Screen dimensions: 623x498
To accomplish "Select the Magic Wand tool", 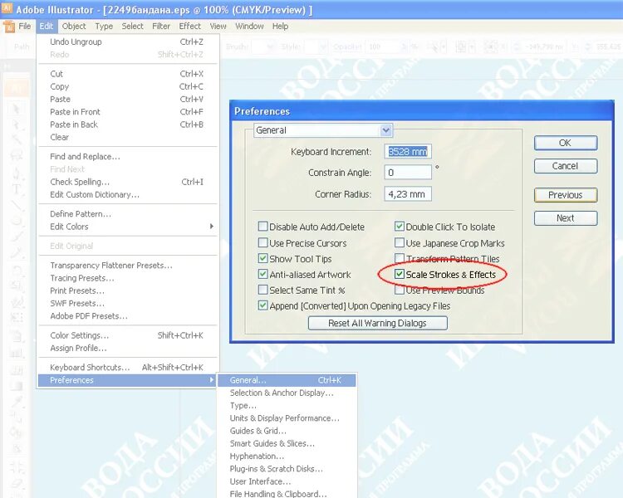I will coord(17,139).
